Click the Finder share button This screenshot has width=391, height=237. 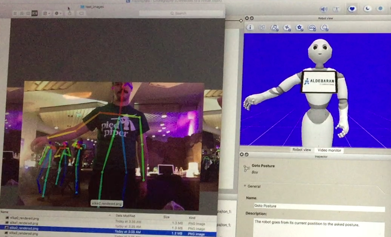70,13
